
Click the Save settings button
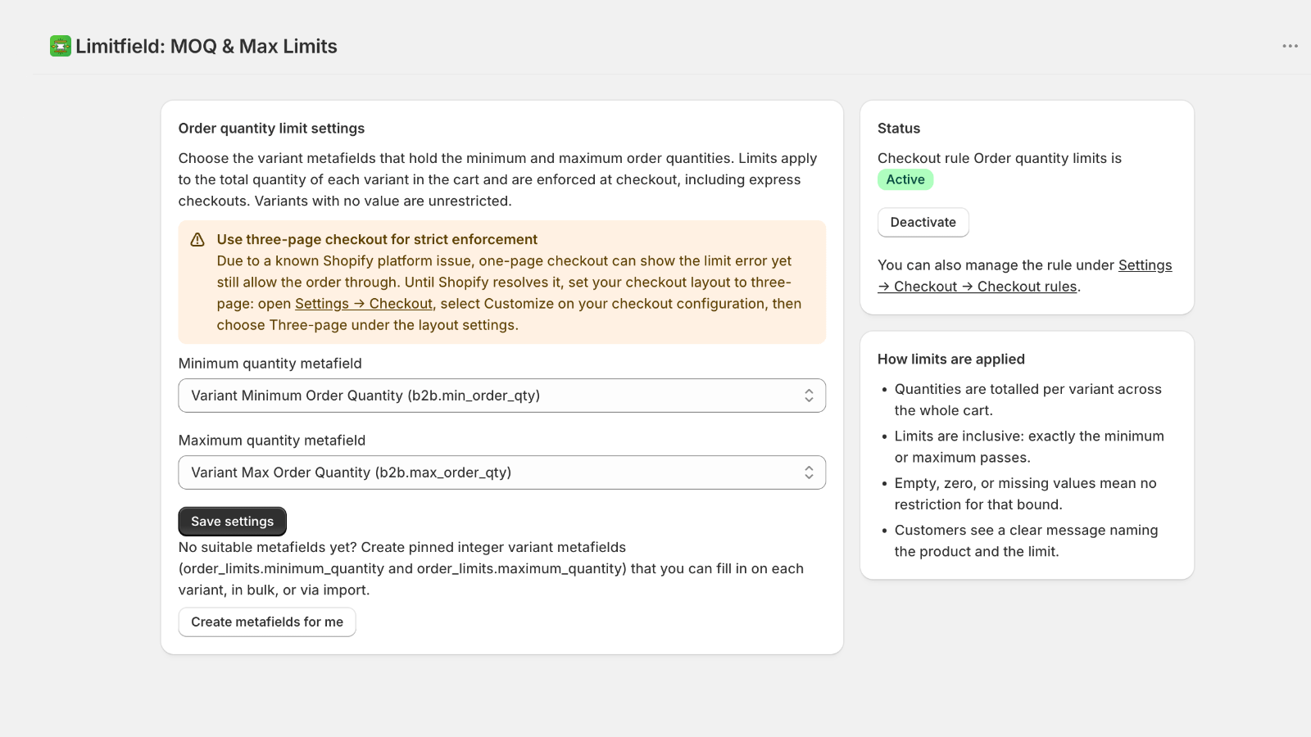[x=232, y=522]
